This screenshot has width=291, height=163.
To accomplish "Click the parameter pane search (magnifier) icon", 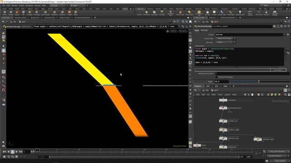I will pyautogui.click(x=281, y=26).
